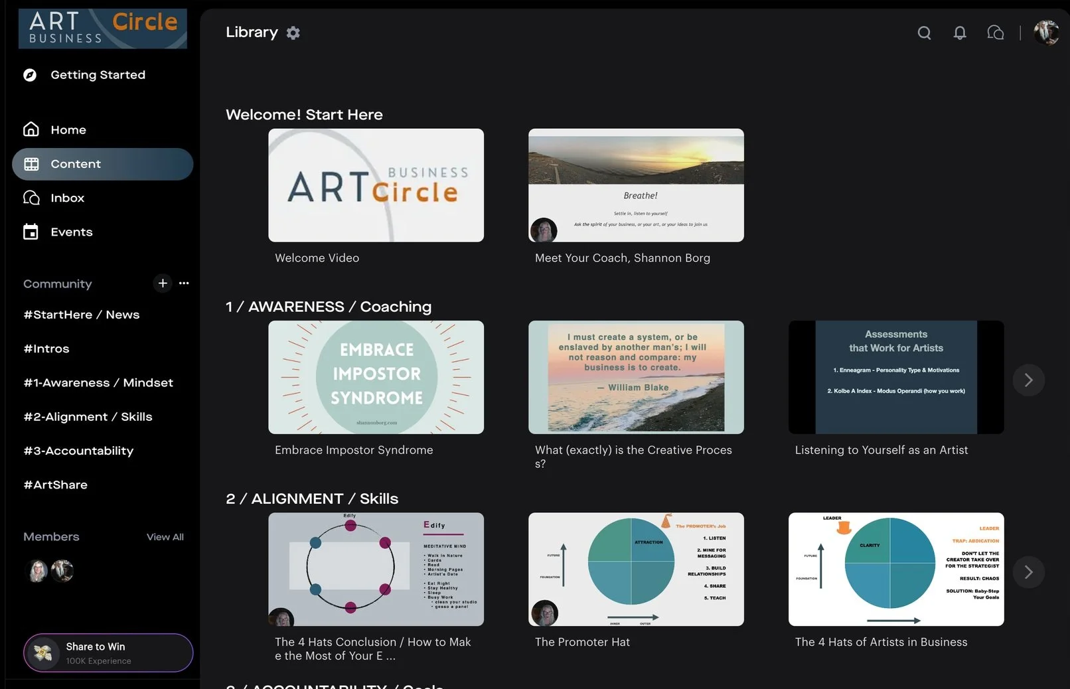
Task: Open the chat messages icon in header
Action: tap(996, 33)
